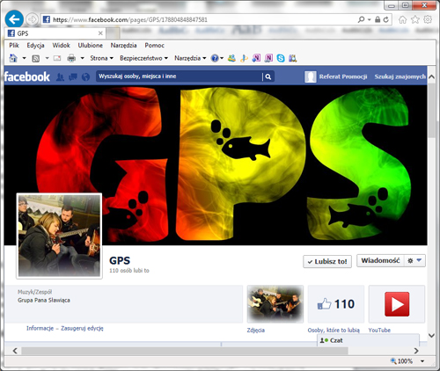The image size is (440, 371).
Task: Open the YouTube tab link
Action: (x=379, y=331)
